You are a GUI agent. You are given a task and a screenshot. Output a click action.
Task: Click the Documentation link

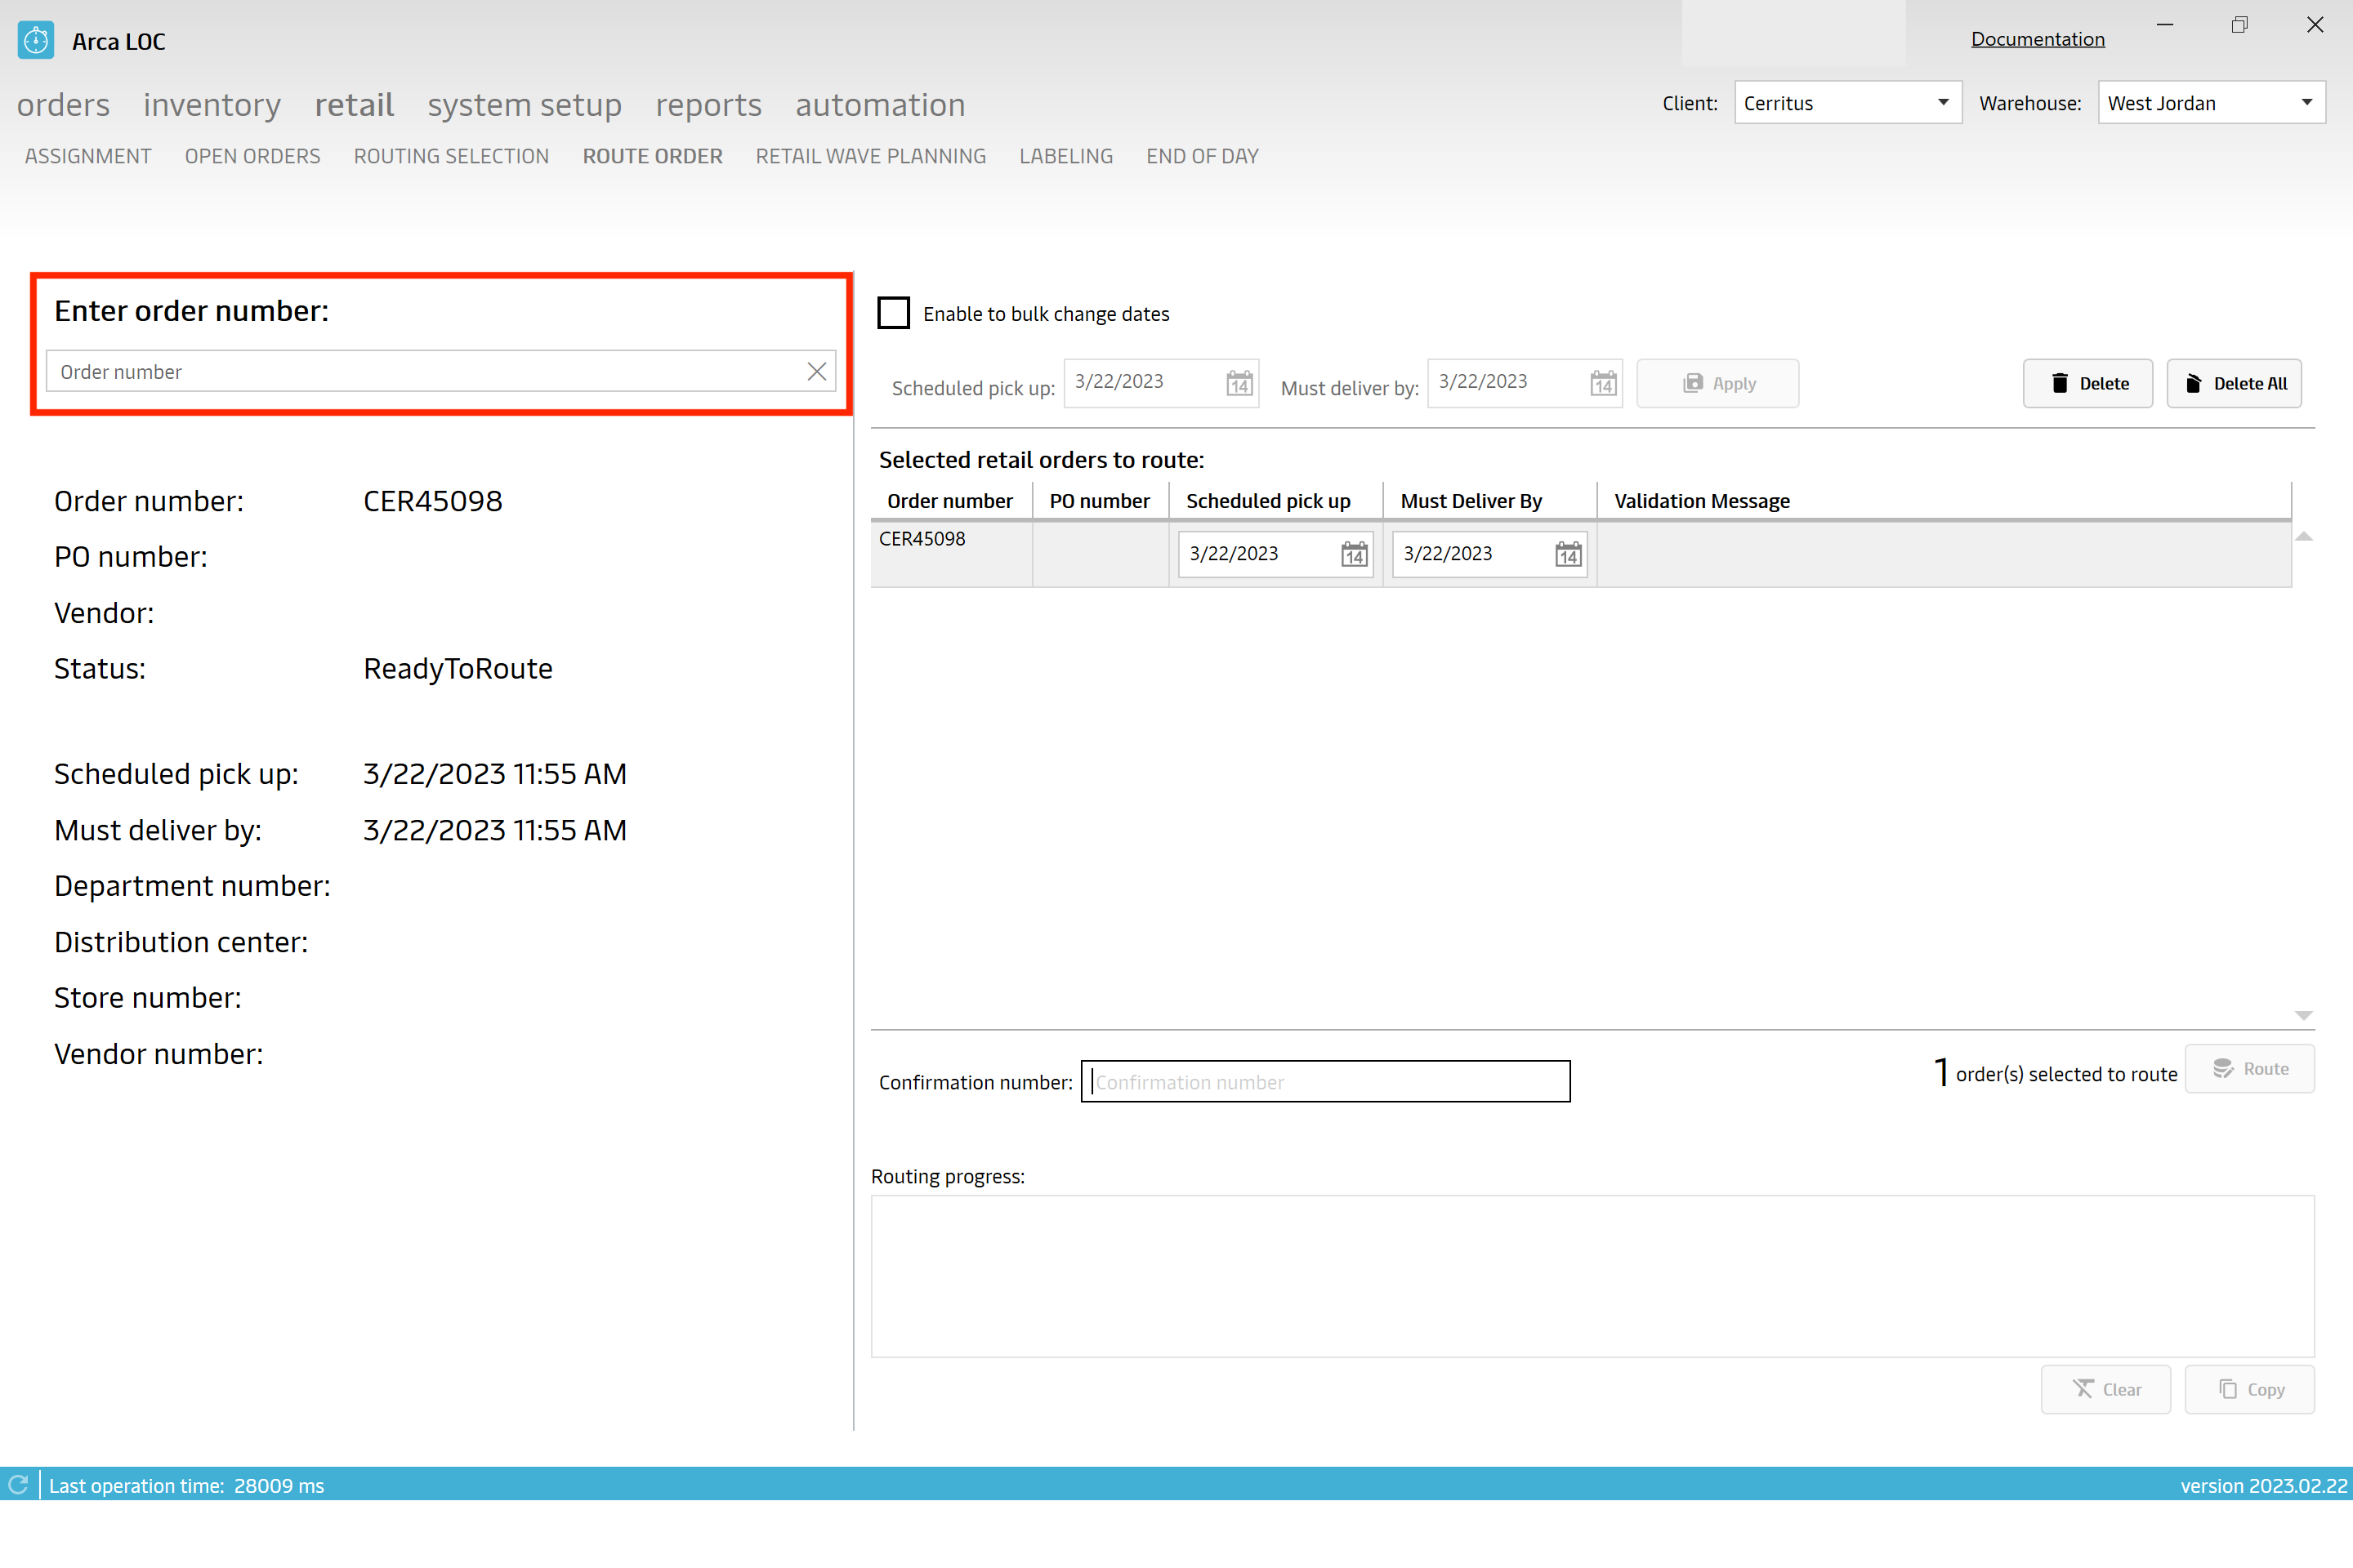click(2036, 37)
